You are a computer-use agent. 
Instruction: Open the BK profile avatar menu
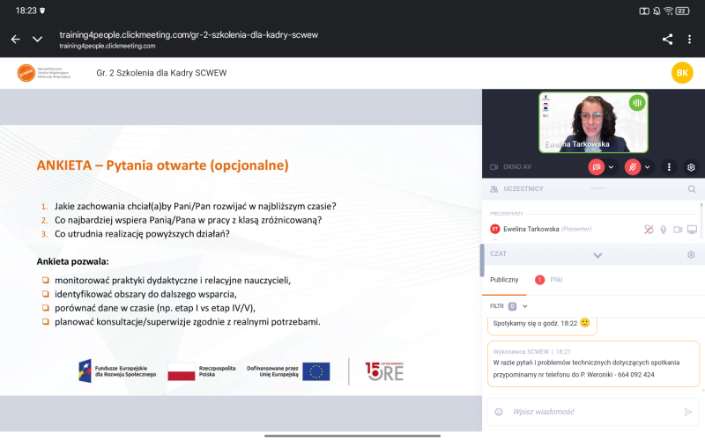pyautogui.click(x=681, y=73)
